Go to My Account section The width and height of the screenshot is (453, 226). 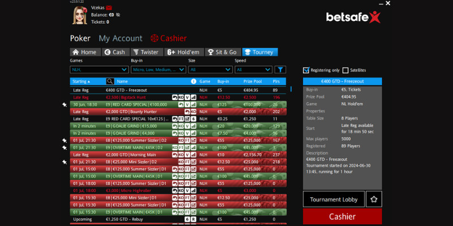(x=120, y=38)
